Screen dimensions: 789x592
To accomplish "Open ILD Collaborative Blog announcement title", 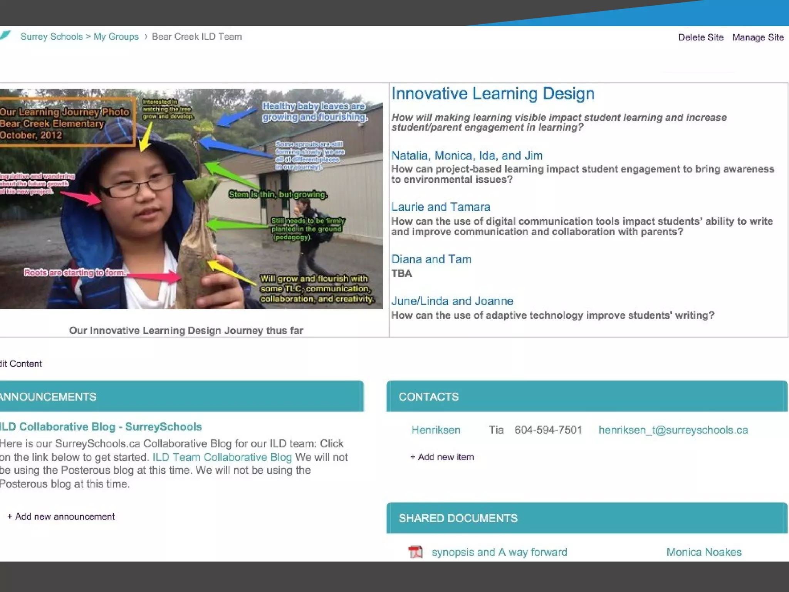I will tap(101, 427).
